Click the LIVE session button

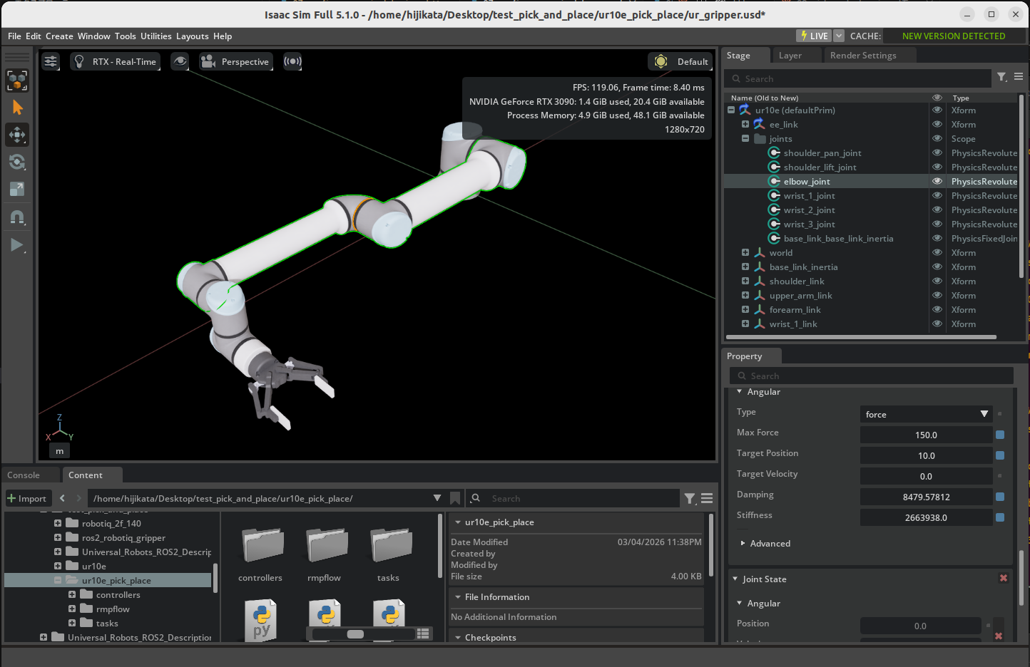click(814, 36)
